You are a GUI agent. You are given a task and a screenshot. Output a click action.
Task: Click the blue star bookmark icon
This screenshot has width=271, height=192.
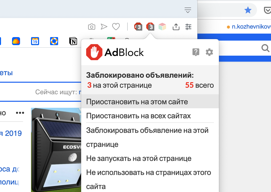click(248, 10)
